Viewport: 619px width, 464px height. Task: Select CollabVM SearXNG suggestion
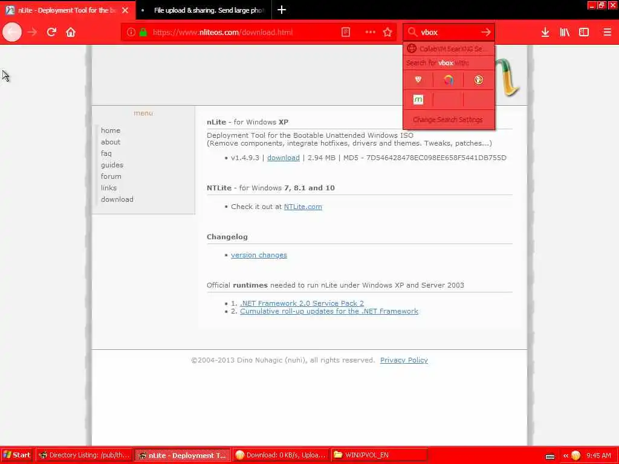[x=449, y=49]
